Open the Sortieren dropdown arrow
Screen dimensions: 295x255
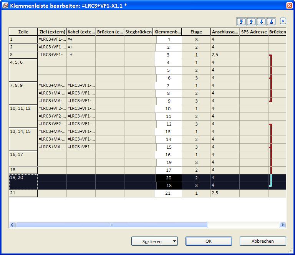[174, 241]
